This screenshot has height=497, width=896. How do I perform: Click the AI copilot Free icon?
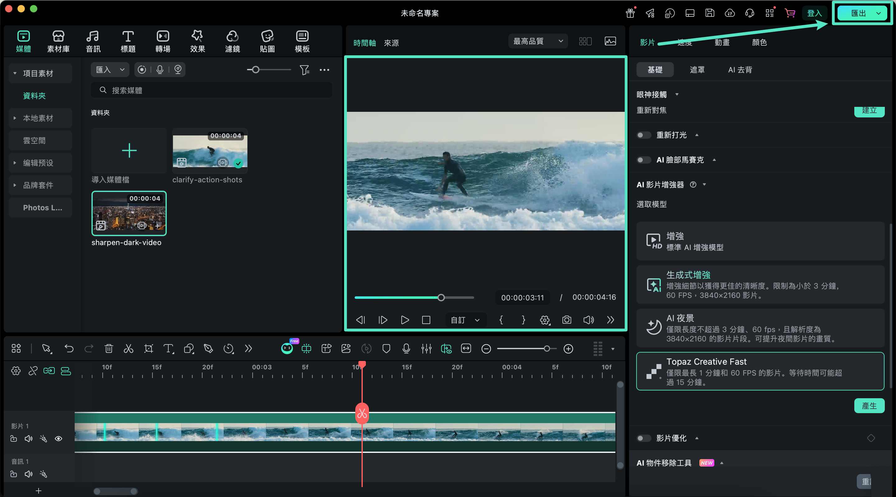(287, 348)
